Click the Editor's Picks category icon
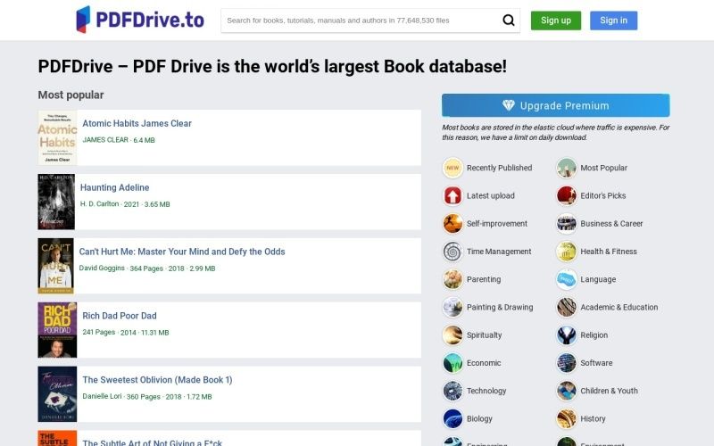The height and width of the screenshot is (446, 714). [x=567, y=195]
